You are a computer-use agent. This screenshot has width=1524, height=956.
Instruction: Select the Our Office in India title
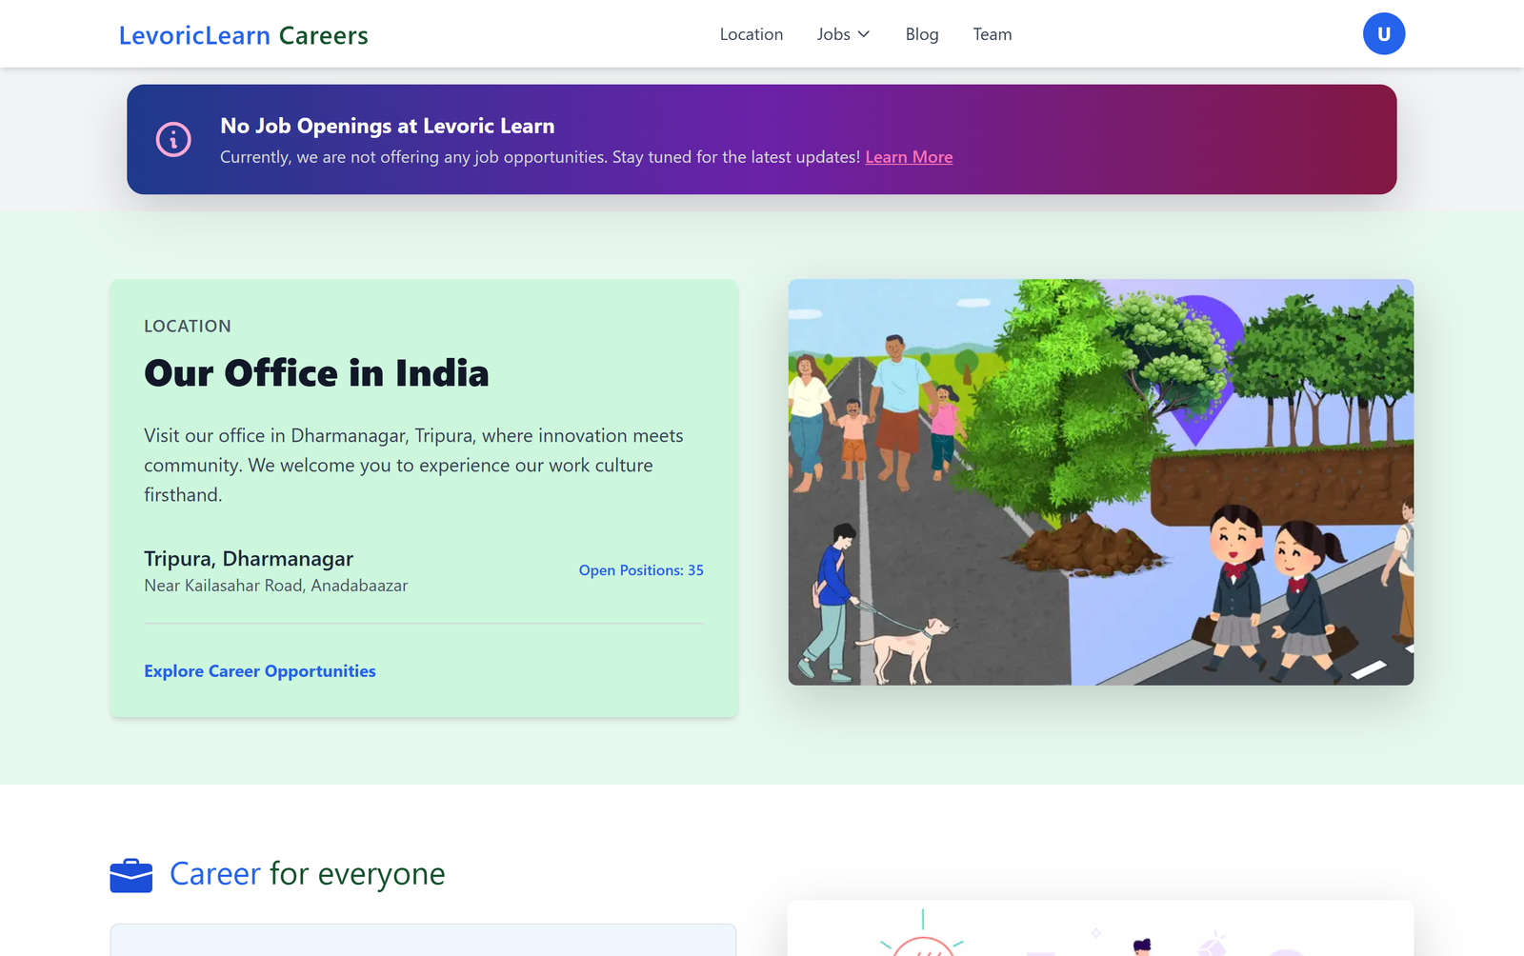coord(316,373)
